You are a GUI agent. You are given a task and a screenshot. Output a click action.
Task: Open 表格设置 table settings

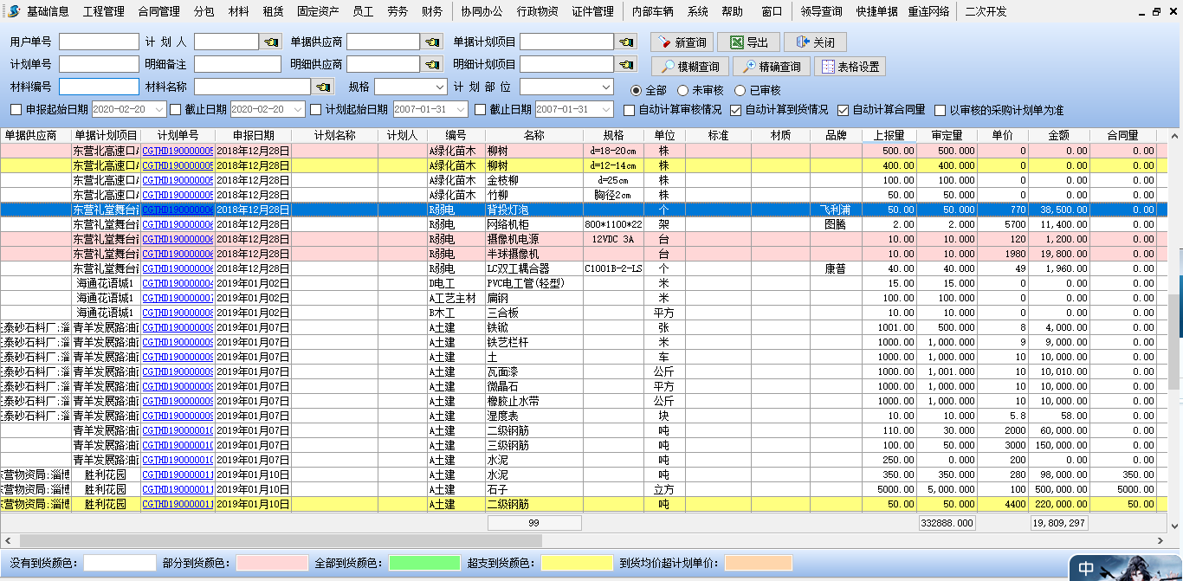[x=849, y=67]
